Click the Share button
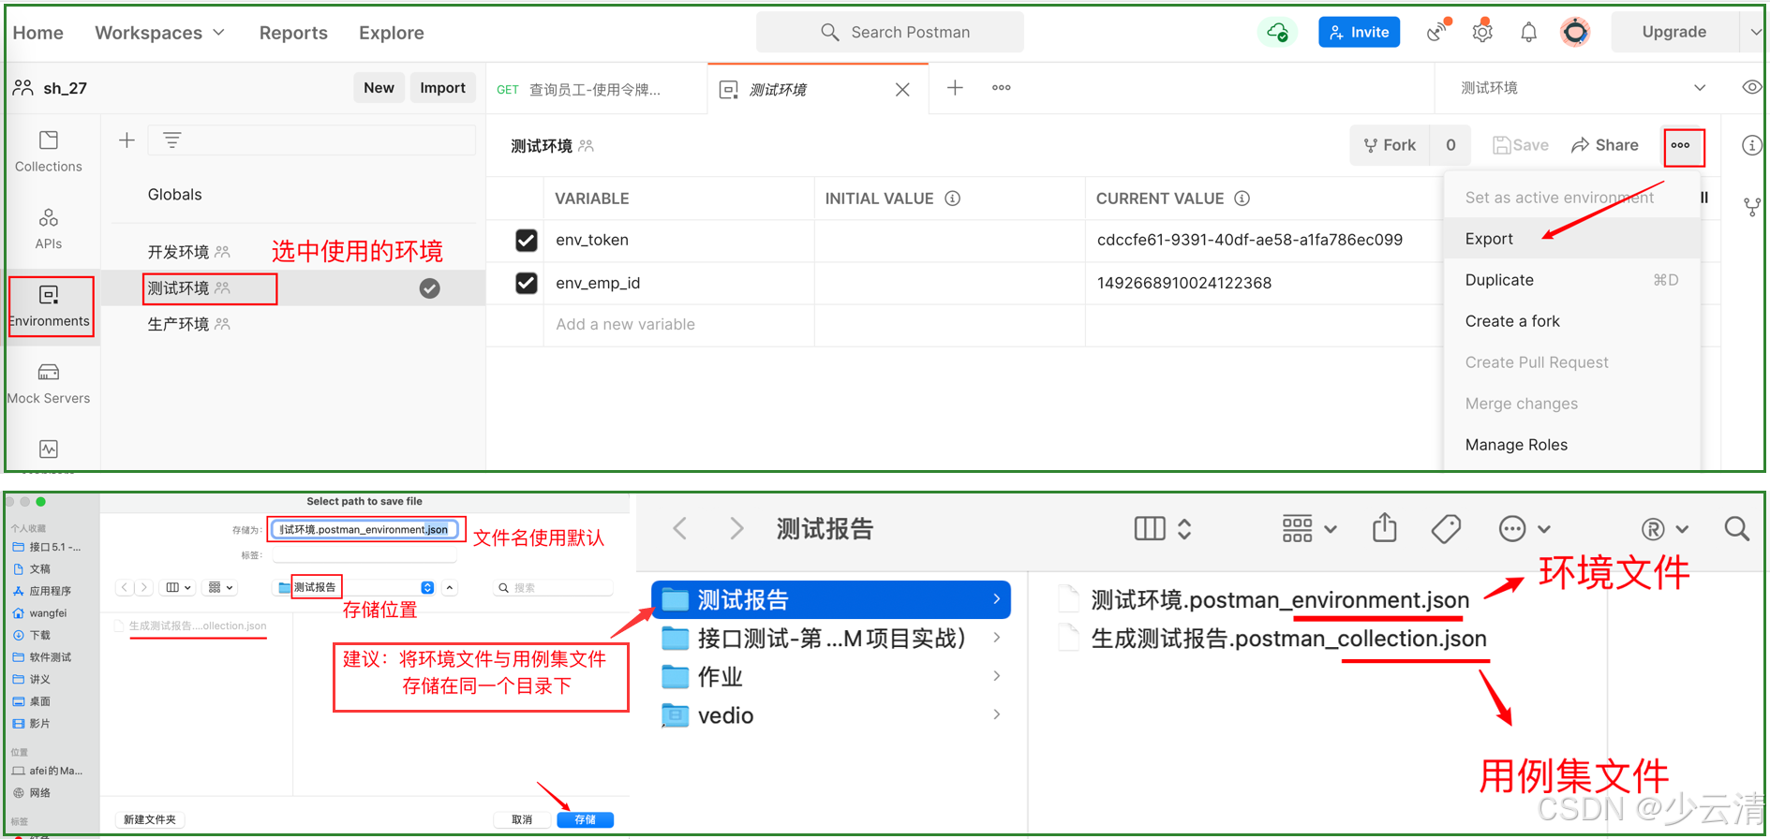This screenshot has height=839, width=1770. point(1605,145)
